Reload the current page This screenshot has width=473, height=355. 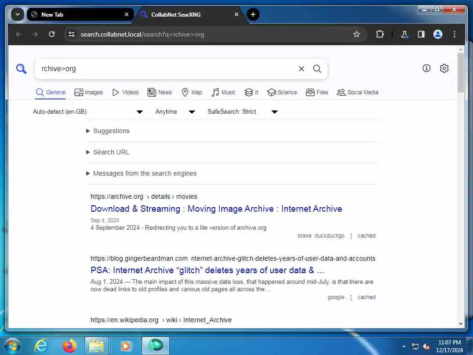(x=52, y=34)
